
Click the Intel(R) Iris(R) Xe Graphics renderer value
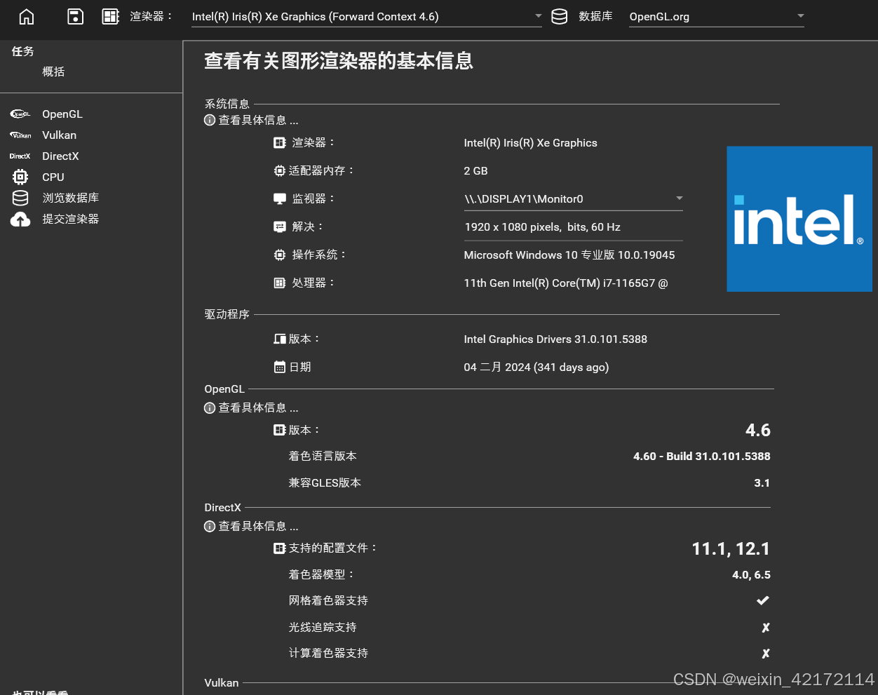click(x=531, y=143)
